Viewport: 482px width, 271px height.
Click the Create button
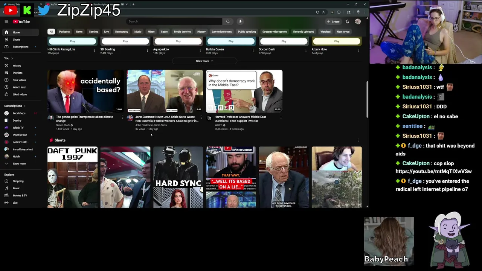333,21
